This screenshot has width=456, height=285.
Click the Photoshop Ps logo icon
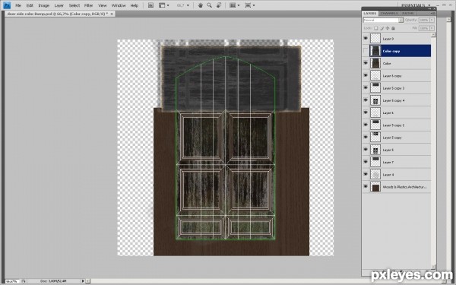[7, 5]
